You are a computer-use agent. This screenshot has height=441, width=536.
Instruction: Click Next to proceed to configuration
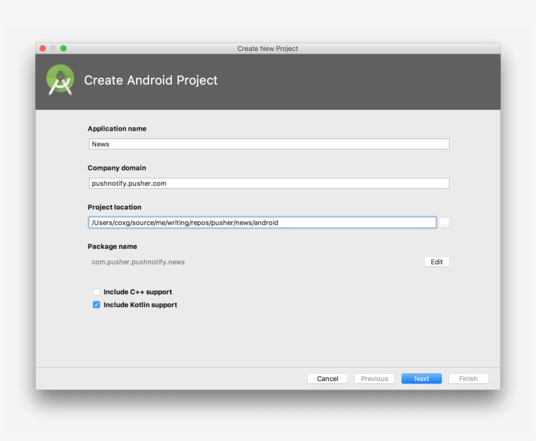[x=421, y=378]
